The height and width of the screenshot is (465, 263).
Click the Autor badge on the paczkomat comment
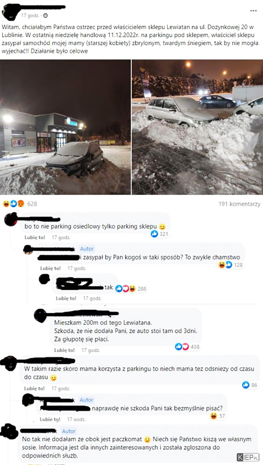point(69,431)
